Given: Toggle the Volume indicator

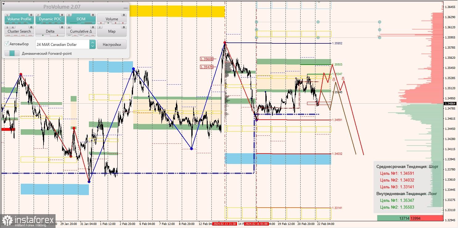Looking at the screenshot, I should click(112, 19).
